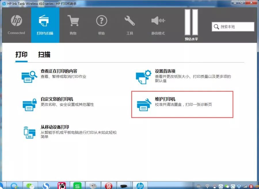Click 自定义您的打印机 printer lock icon

30,104
